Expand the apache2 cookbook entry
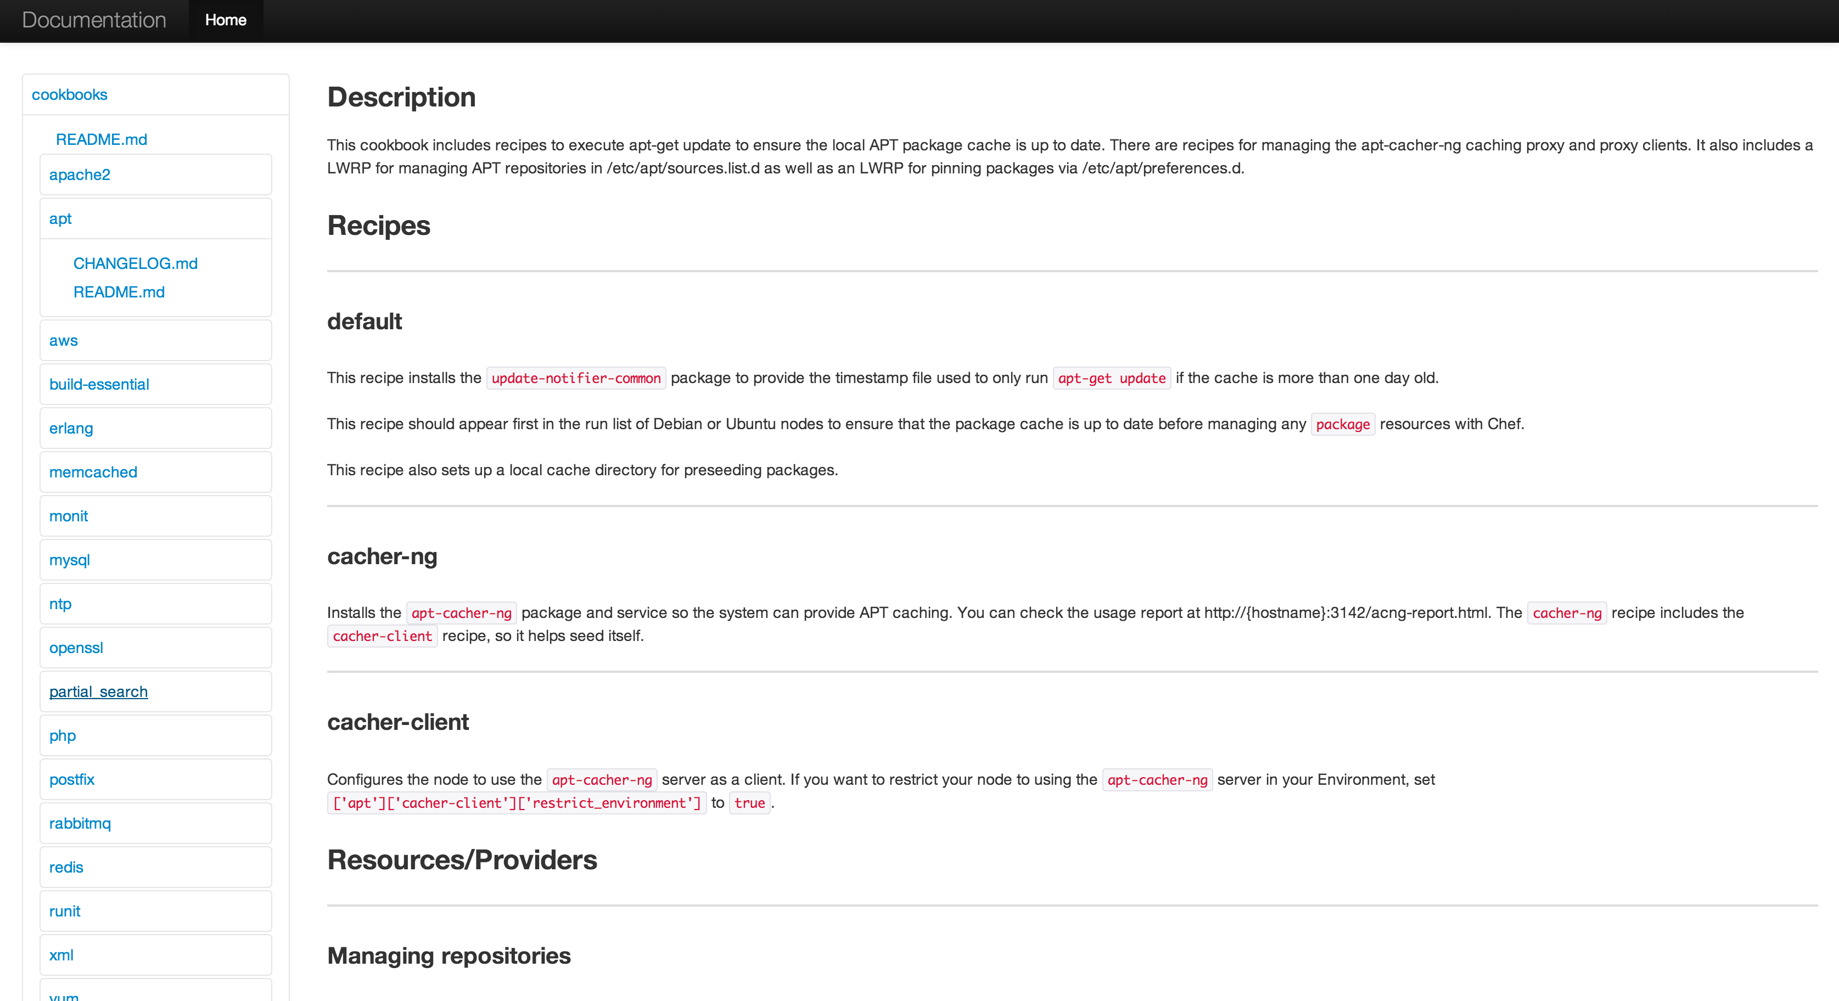Screen dimensions: 1839x1001 coord(79,175)
